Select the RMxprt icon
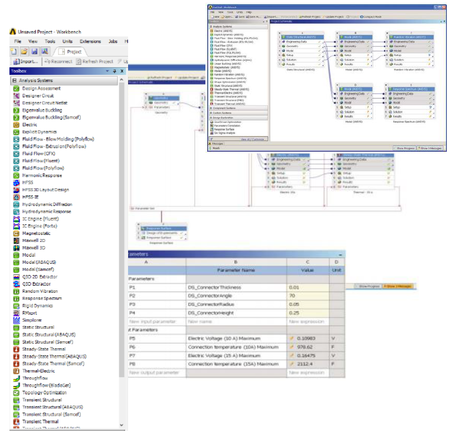Viewport: 461px width, 435px height. point(17,313)
